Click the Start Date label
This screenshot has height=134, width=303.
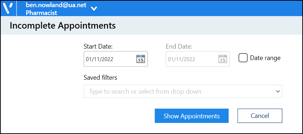(x=98, y=46)
